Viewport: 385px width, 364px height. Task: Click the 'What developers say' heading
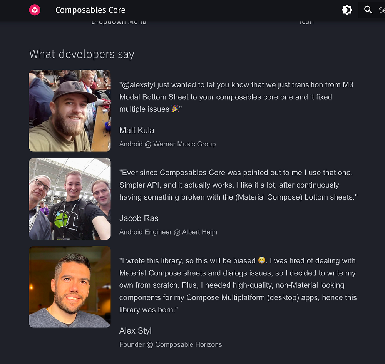82,54
